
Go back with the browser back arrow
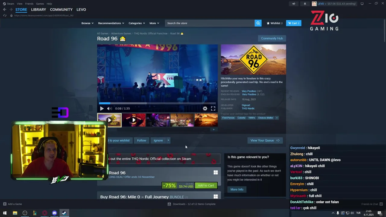(x=5, y=10)
